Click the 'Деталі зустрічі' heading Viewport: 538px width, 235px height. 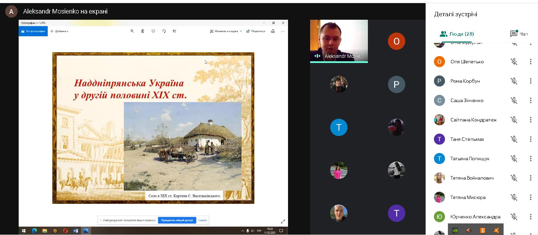click(x=456, y=14)
